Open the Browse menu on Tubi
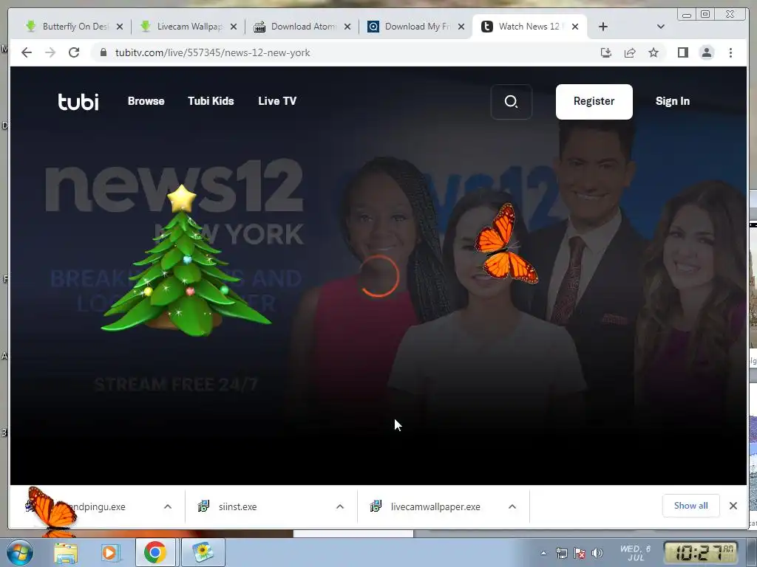 point(146,100)
